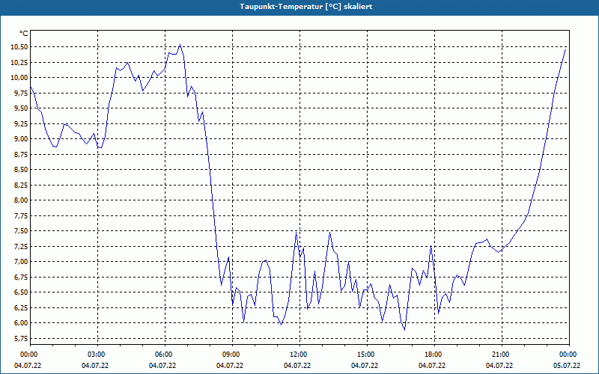Click the 7,00 y-axis label
The width and height of the screenshot is (599, 374).
click(x=21, y=261)
